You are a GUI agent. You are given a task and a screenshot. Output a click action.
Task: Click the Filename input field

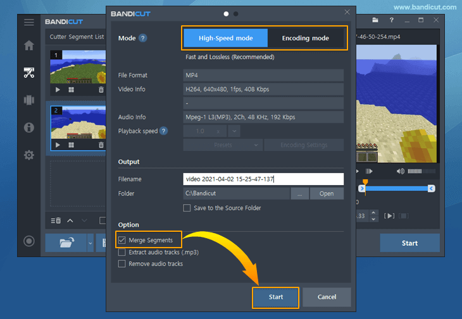pyautogui.click(x=263, y=179)
